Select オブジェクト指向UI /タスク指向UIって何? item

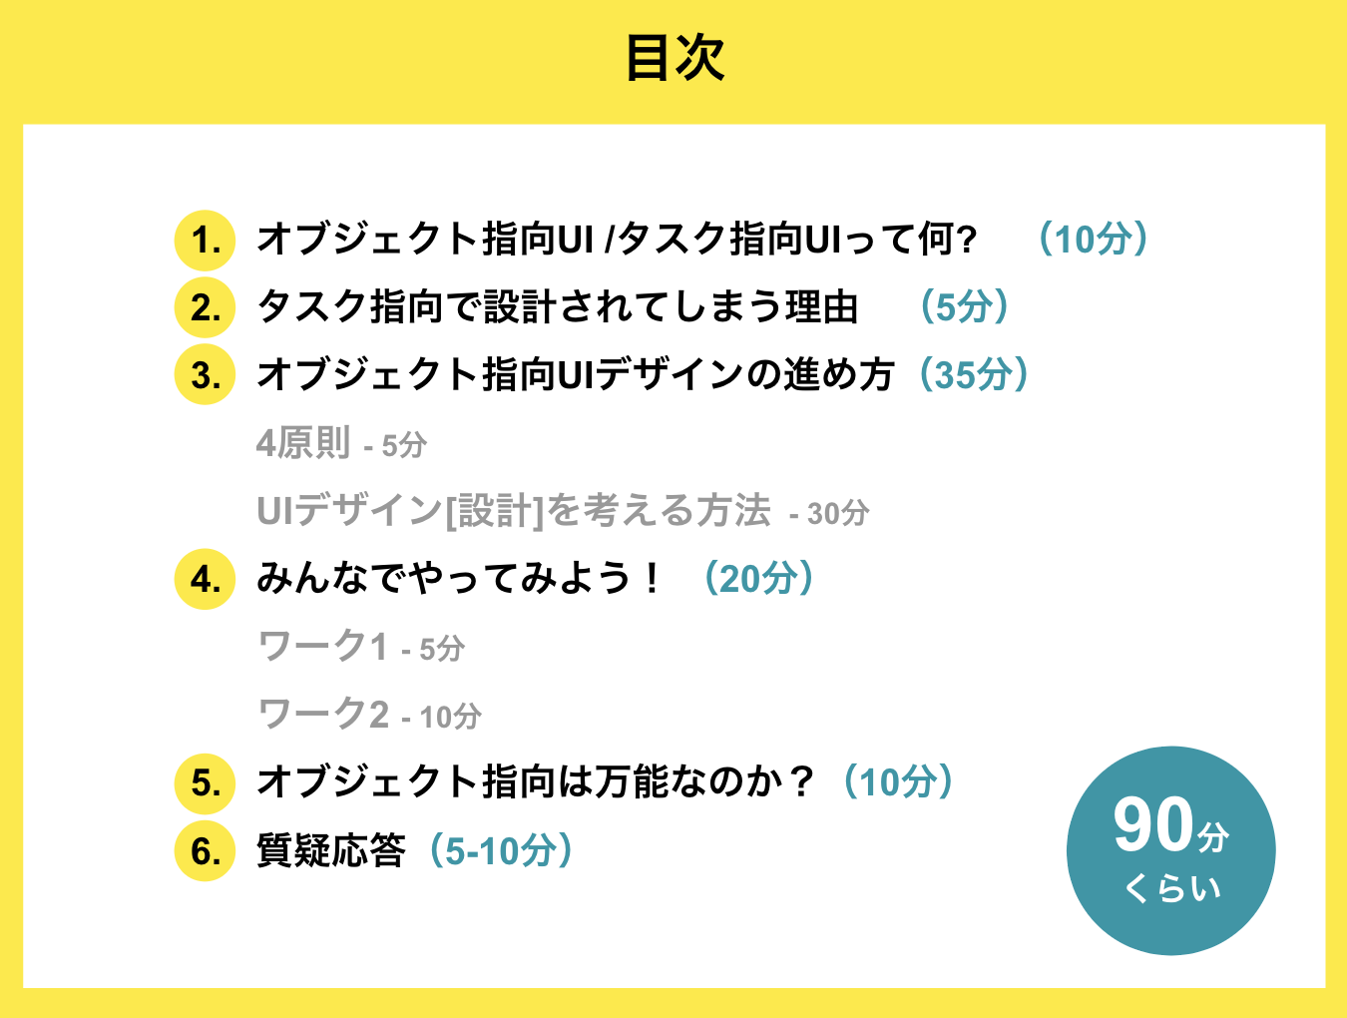point(617,240)
